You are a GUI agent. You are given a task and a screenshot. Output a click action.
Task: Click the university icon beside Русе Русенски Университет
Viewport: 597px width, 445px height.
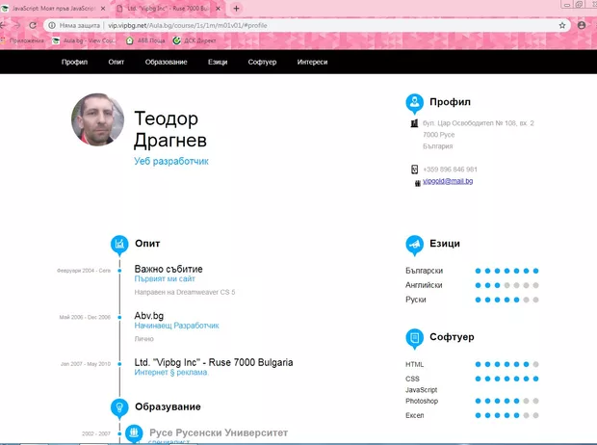pos(134,433)
